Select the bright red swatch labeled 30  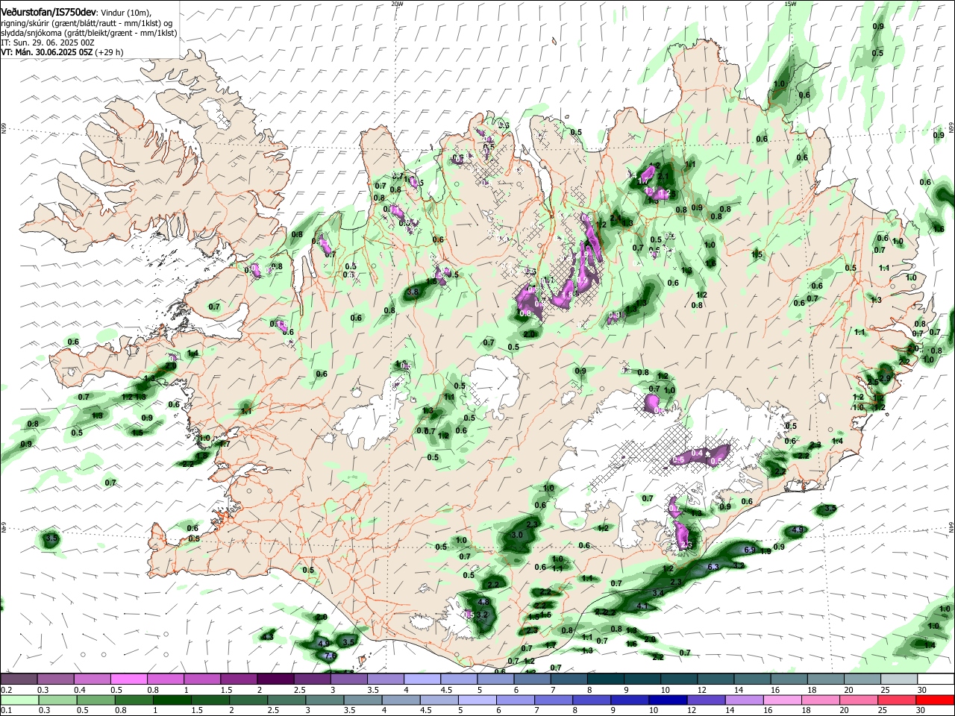pyautogui.click(x=936, y=700)
